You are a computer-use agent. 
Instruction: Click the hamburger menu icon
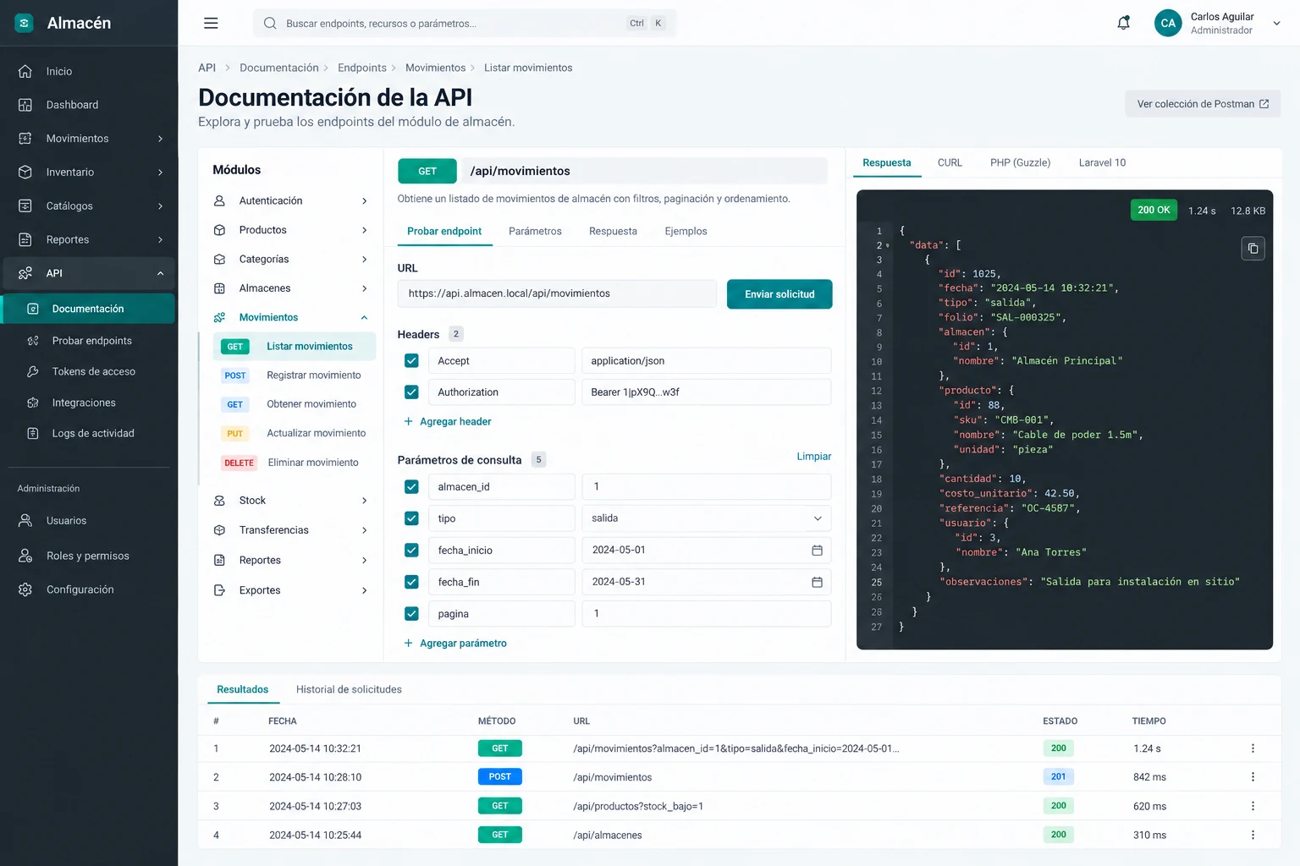[211, 24]
